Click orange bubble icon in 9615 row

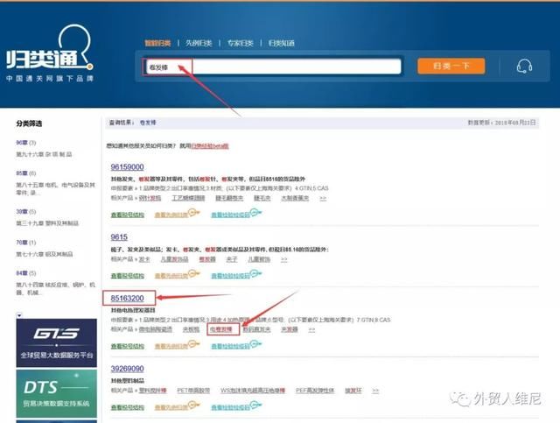(193, 274)
